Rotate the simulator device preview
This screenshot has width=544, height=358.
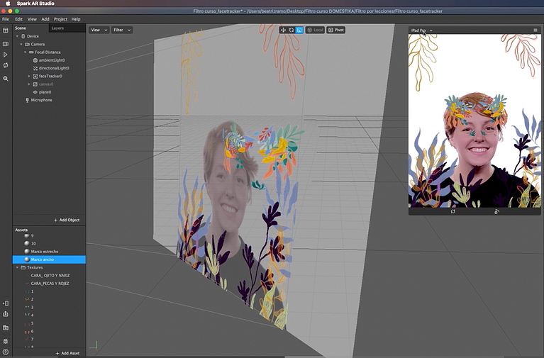(496, 211)
